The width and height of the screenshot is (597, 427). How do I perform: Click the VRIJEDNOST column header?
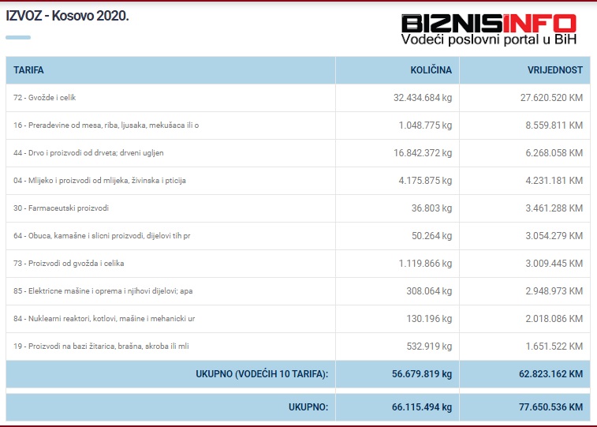coord(554,70)
